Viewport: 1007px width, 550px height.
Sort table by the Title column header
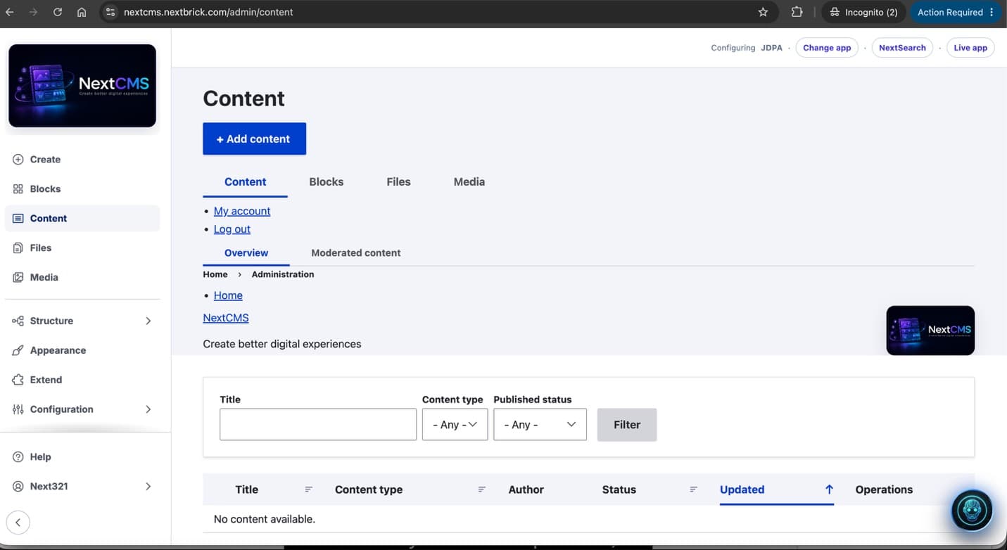point(247,490)
